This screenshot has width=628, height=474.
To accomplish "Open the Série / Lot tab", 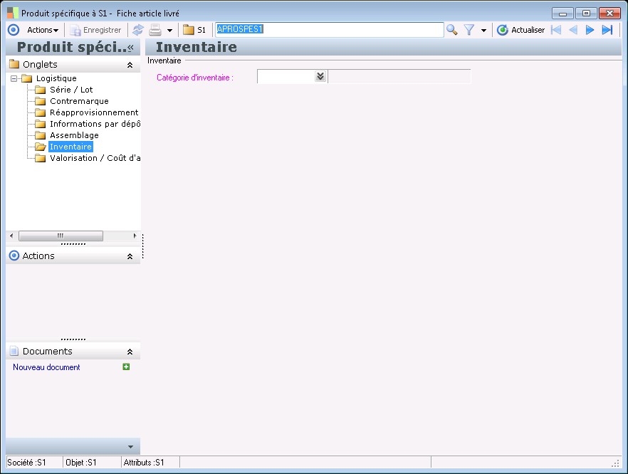I will 71,90.
